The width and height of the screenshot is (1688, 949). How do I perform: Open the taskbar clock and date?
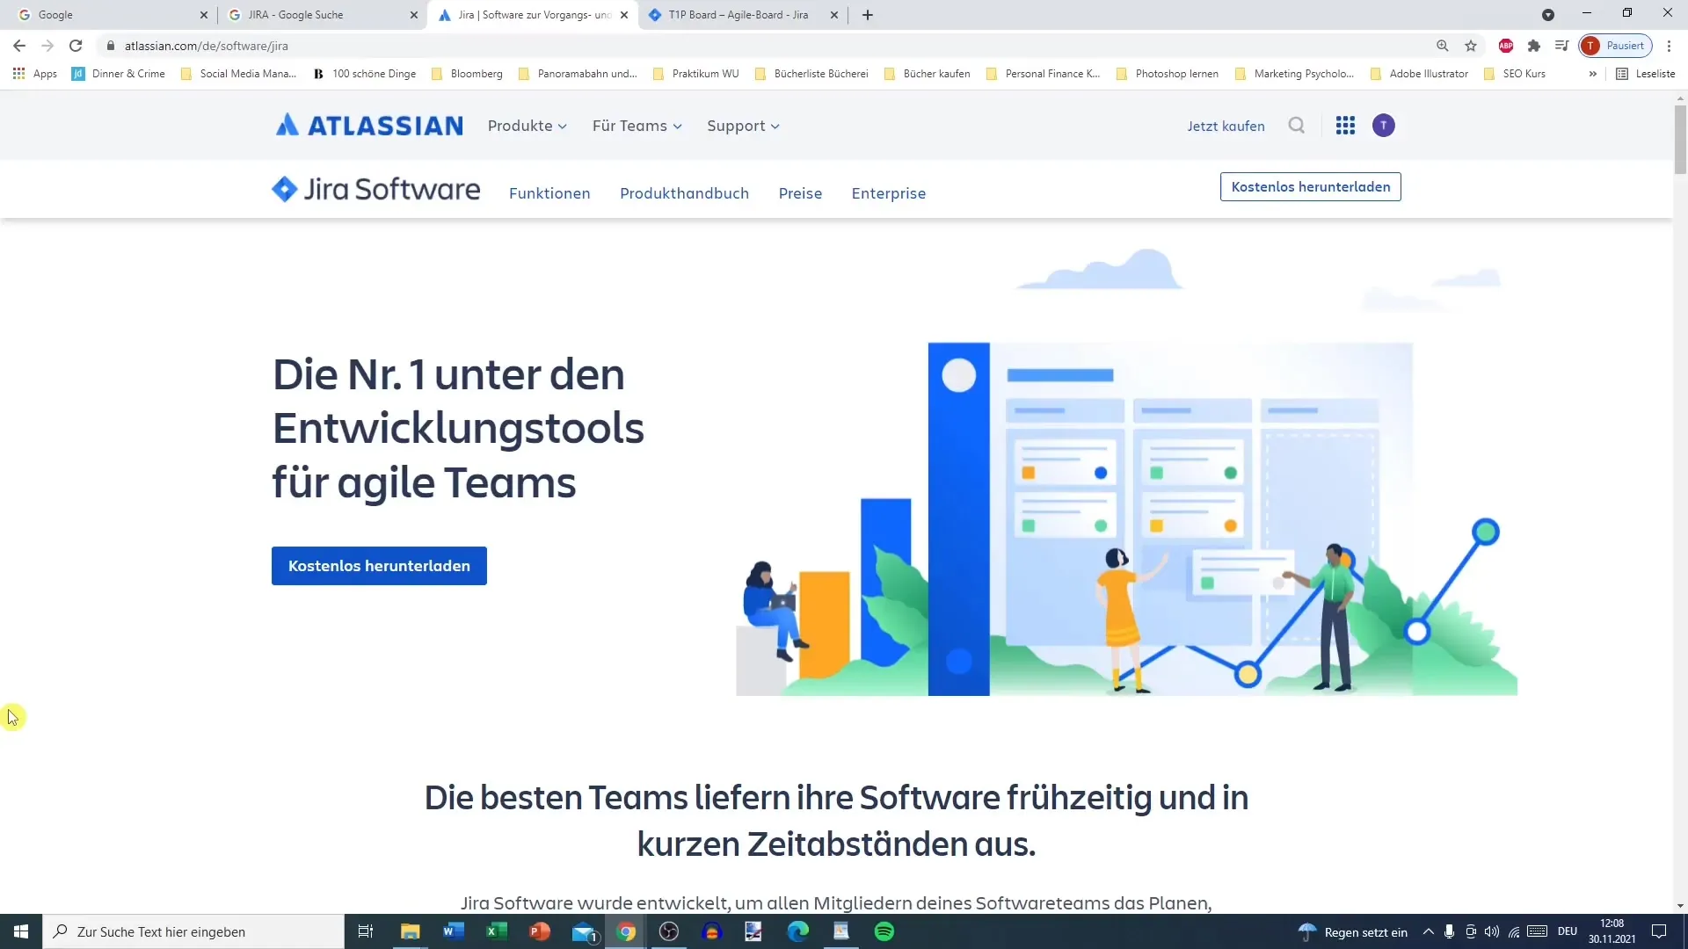tap(1612, 931)
